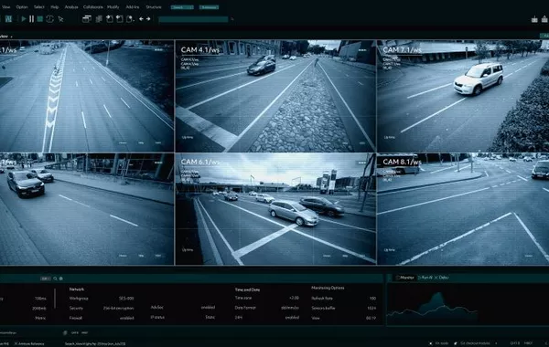Select the top-left highway camera feed

87,96
